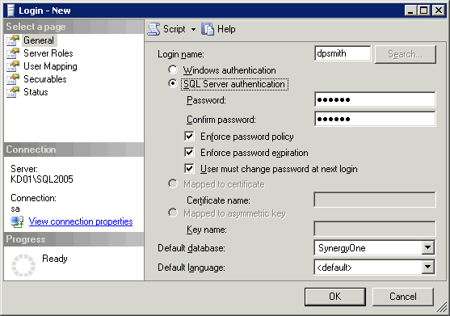Open the Script dropdown arrow

pyautogui.click(x=193, y=29)
